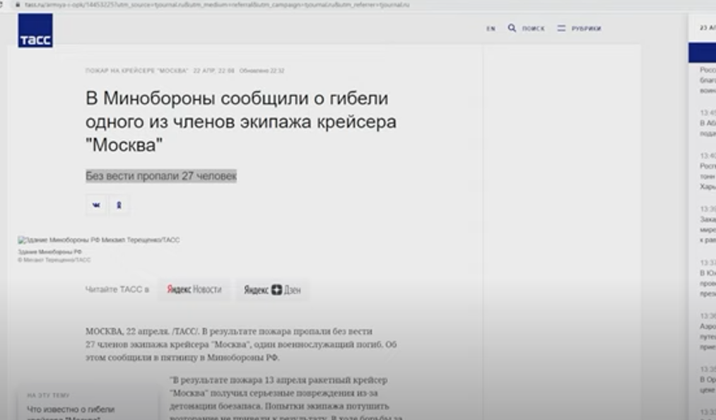Switch site language to EN
The image size is (716, 420).
pyautogui.click(x=491, y=29)
